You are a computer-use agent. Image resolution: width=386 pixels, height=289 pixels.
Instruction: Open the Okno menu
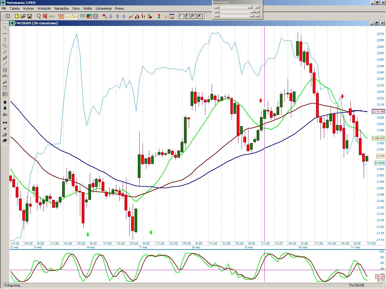click(76, 8)
